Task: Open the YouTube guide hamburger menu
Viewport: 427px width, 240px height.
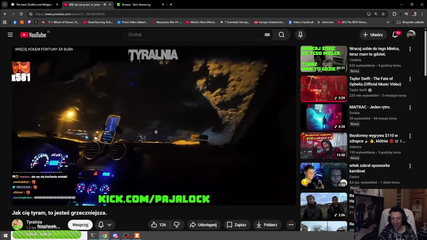Action: coord(10,35)
